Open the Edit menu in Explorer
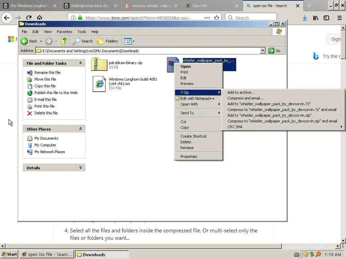The image size is (346, 259). [x=35, y=32]
